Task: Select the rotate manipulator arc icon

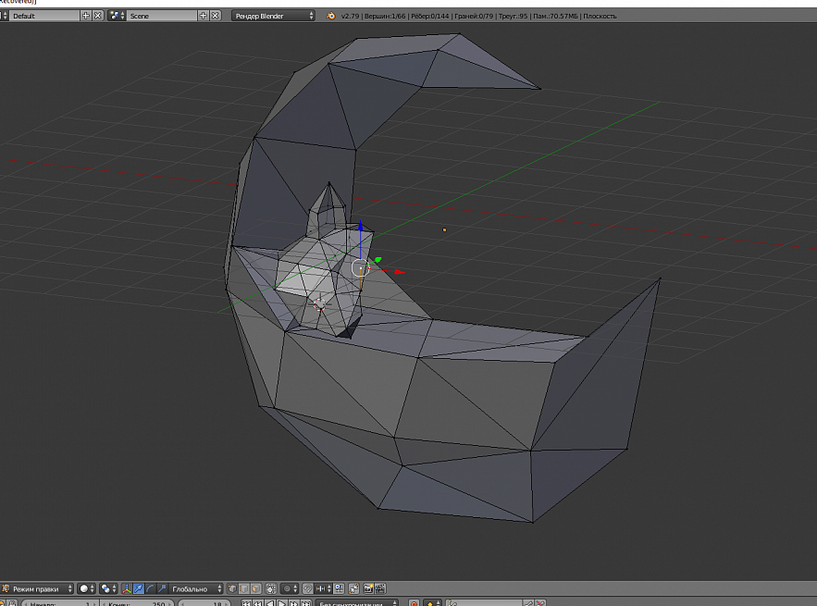Action: click(150, 588)
